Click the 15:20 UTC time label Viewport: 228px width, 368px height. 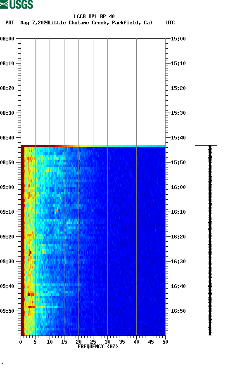[x=178, y=88]
